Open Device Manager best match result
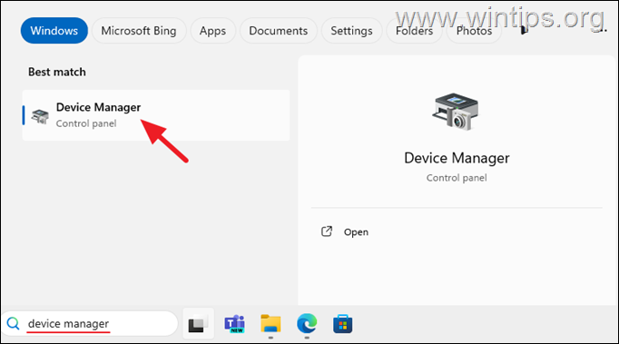The height and width of the screenshot is (344, 619). click(156, 115)
